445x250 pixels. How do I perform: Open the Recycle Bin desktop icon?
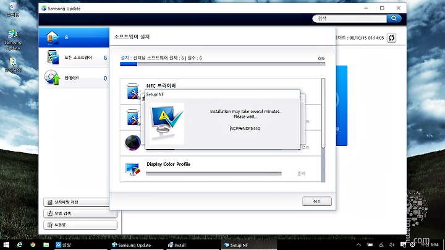[x=13, y=9]
